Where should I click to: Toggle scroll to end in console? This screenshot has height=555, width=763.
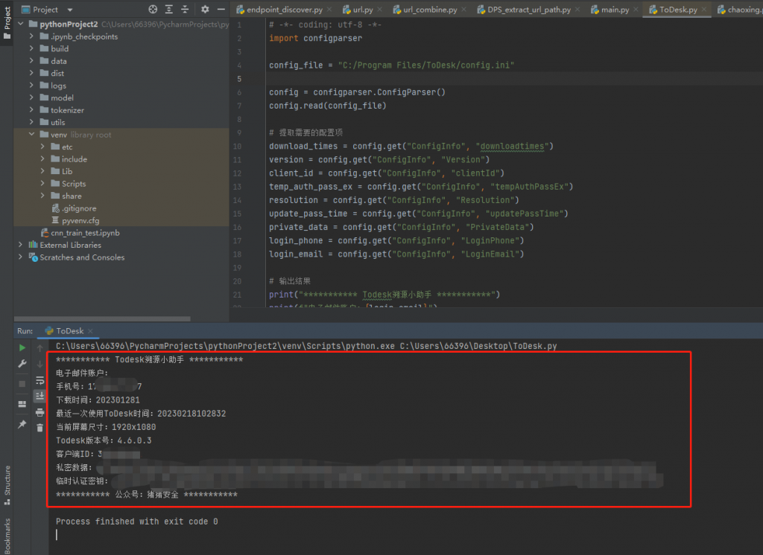coord(39,396)
